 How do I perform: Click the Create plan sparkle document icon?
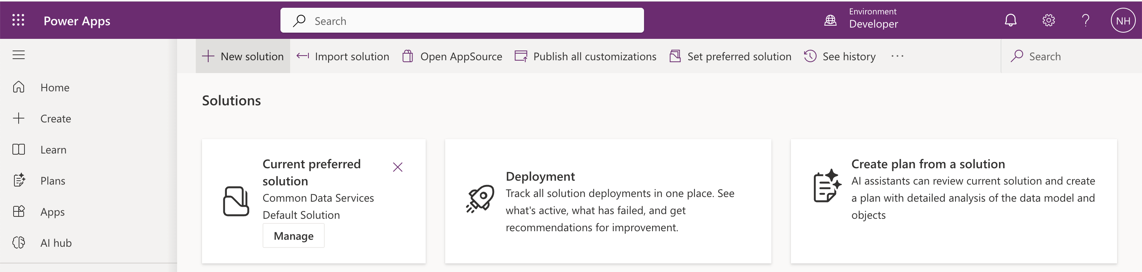tap(827, 187)
